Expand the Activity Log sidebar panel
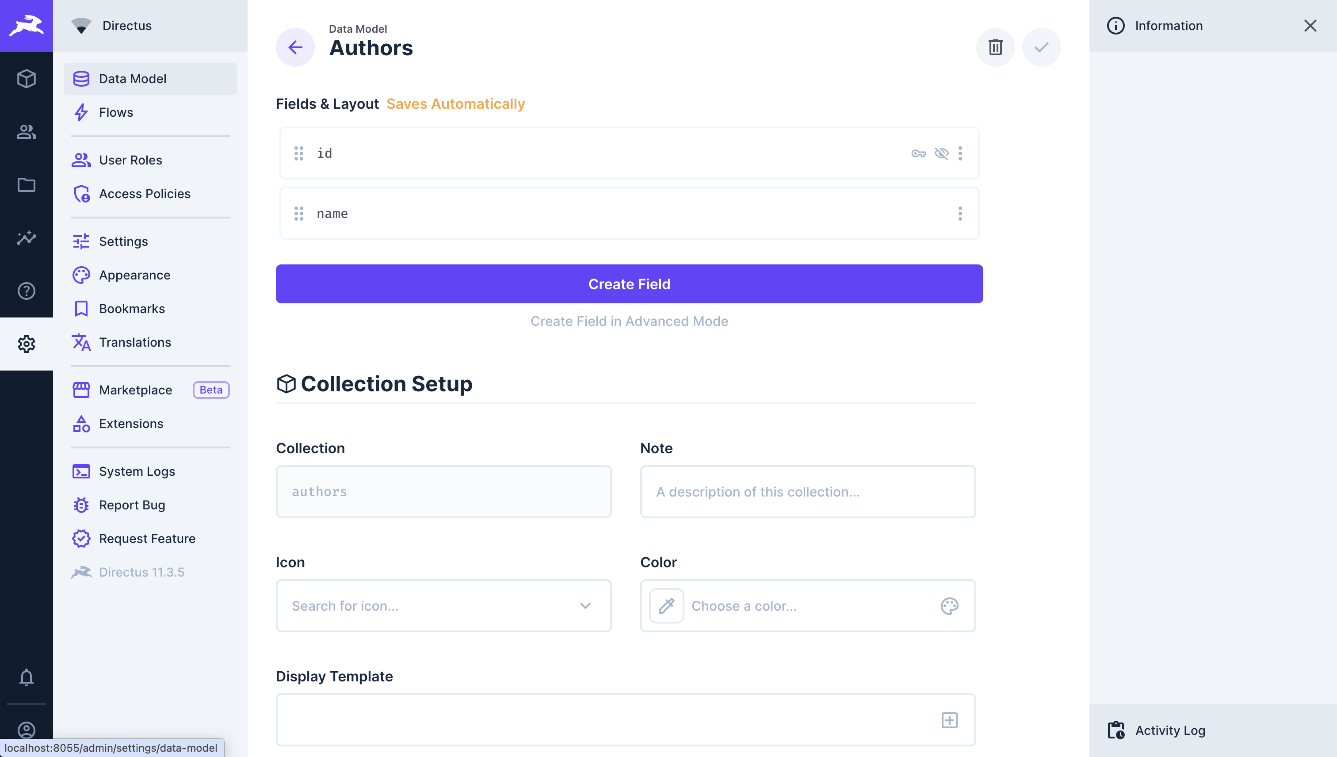 (1169, 730)
